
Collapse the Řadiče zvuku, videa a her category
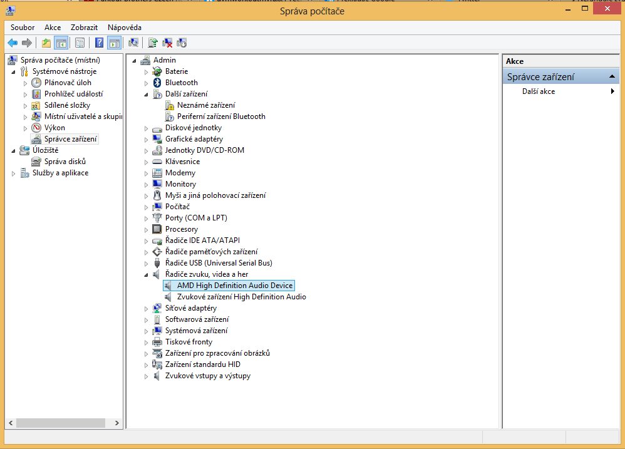[x=147, y=274]
